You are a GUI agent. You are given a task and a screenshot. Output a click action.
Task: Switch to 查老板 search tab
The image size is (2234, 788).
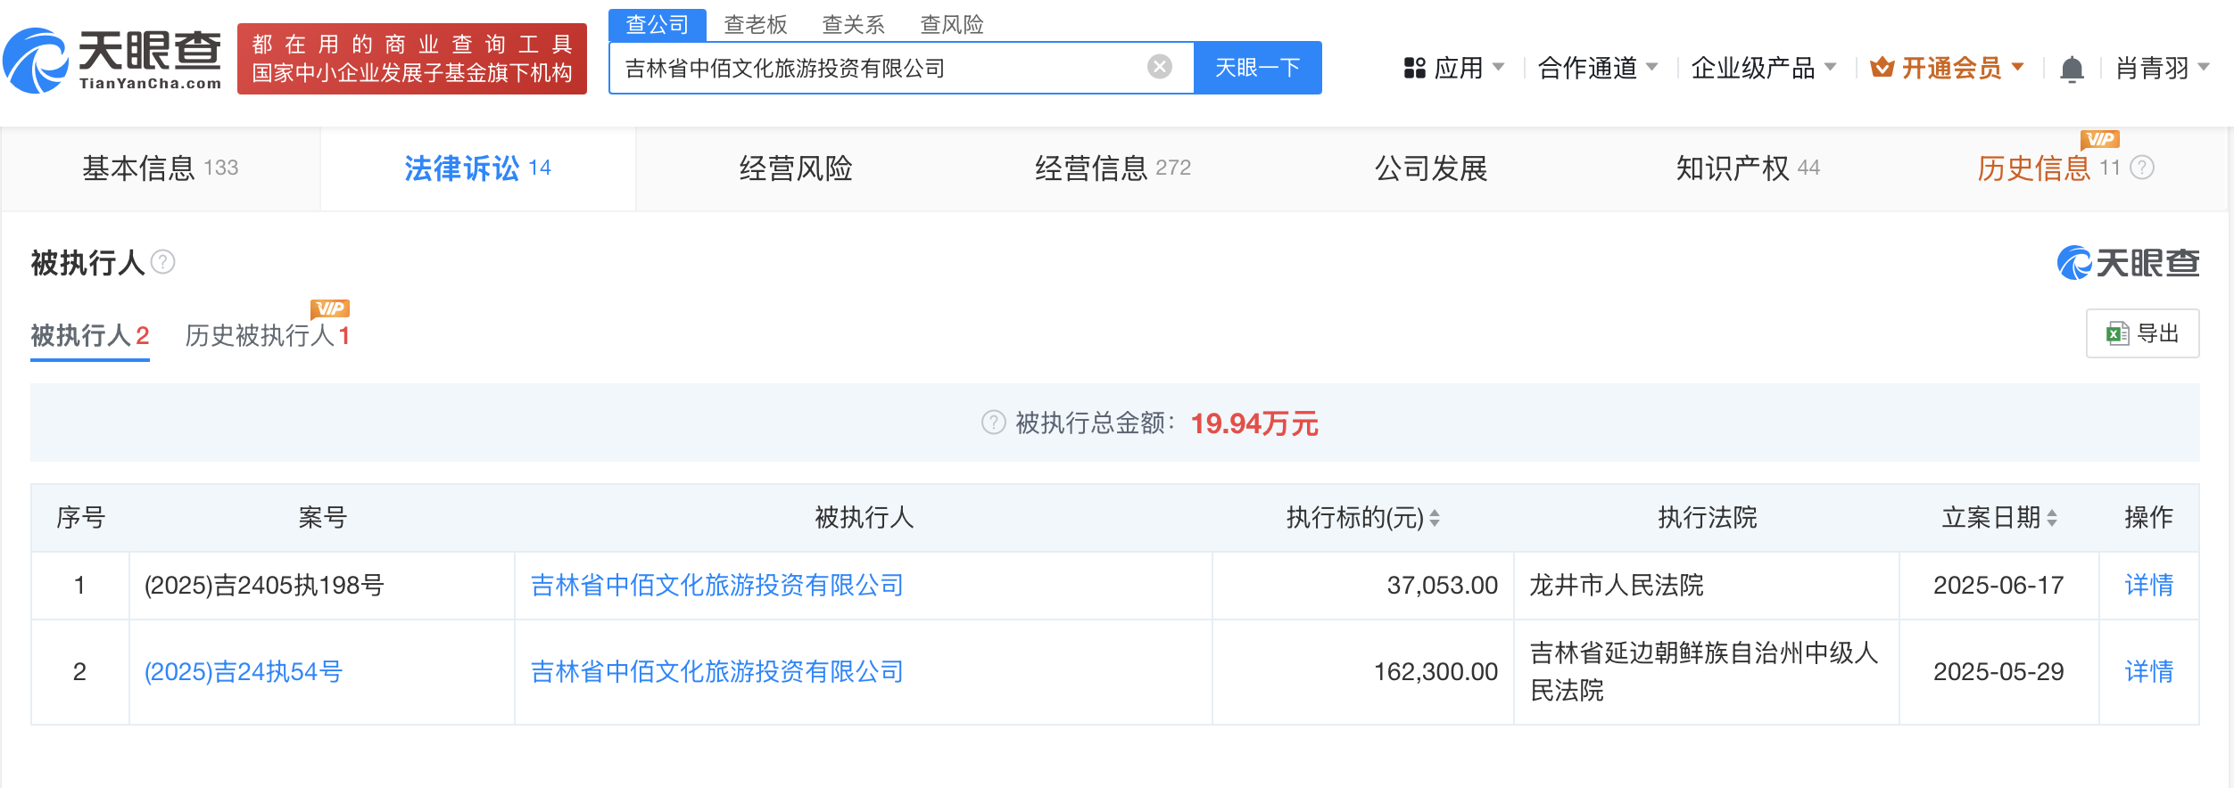(x=755, y=25)
